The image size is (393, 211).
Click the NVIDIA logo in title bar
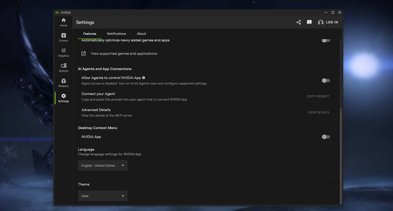point(57,13)
